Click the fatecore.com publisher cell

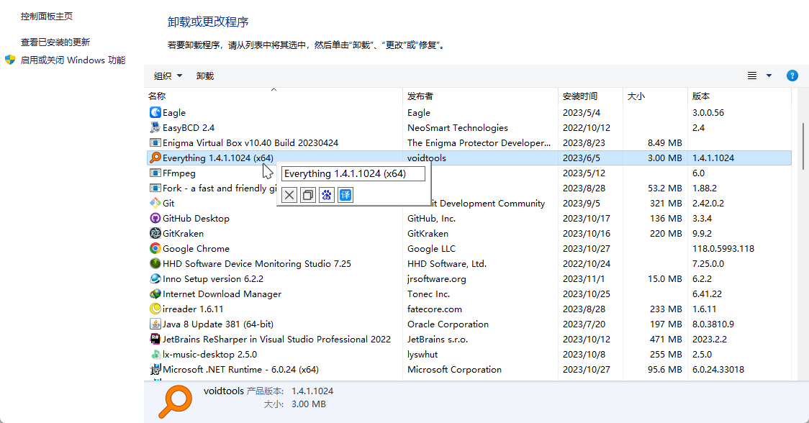(x=435, y=309)
